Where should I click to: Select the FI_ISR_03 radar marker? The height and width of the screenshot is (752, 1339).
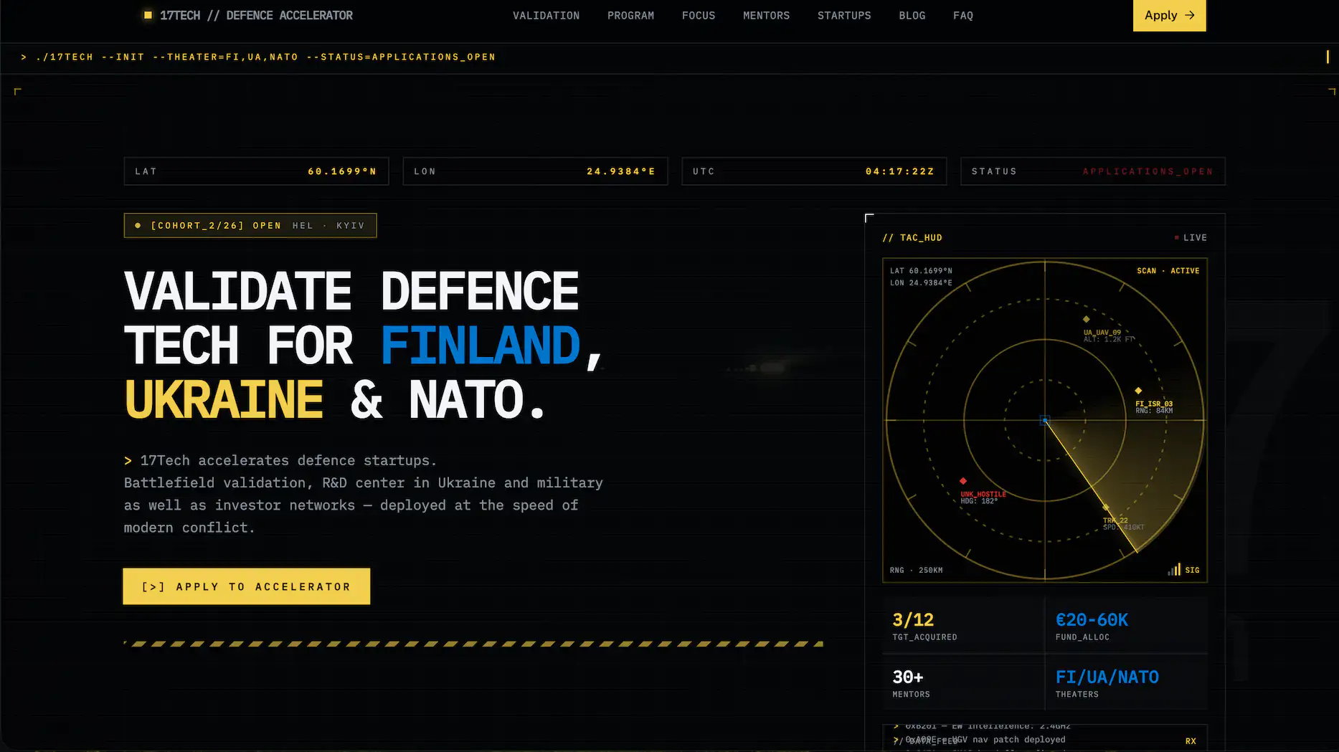[1138, 391]
